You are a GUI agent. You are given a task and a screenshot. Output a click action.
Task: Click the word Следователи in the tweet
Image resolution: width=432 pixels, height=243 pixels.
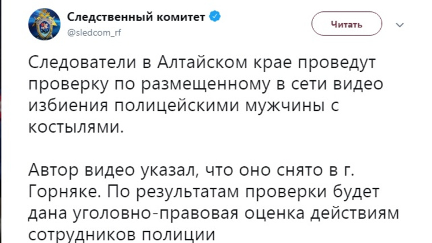tap(83, 63)
